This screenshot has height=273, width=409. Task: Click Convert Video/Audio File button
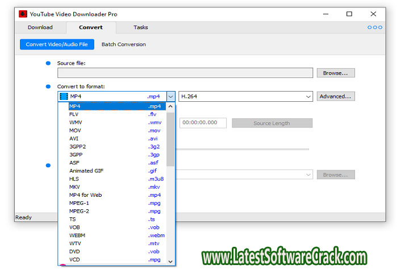tap(57, 44)
